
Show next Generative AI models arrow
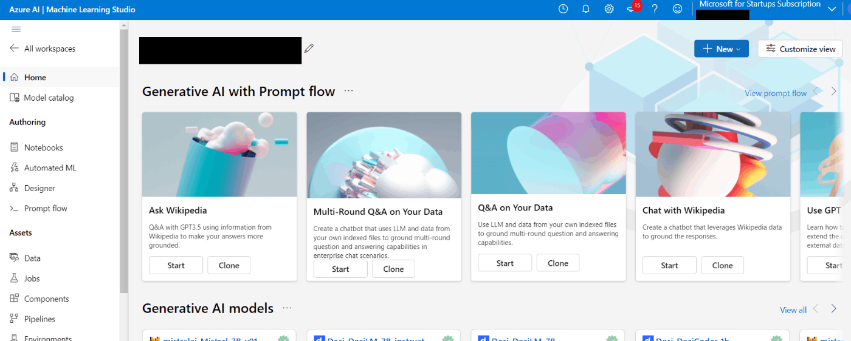pos(834,309)
